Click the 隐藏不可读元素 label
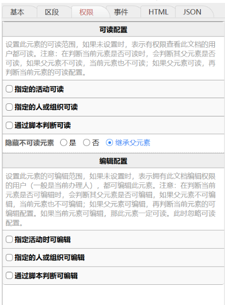The height and width of the screenshot is (305, 225). coord(29,143)
